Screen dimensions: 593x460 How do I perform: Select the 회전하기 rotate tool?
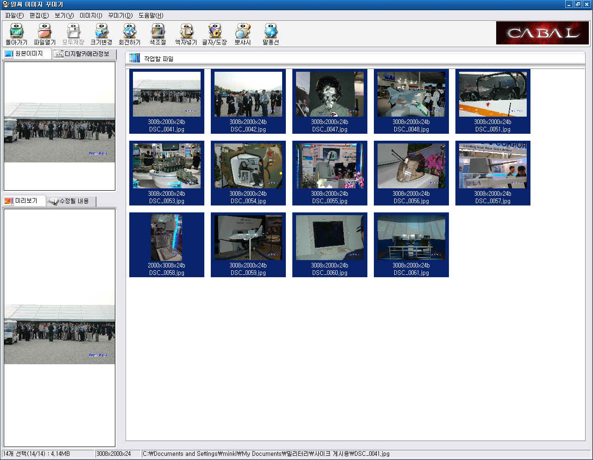coord(130,34)
